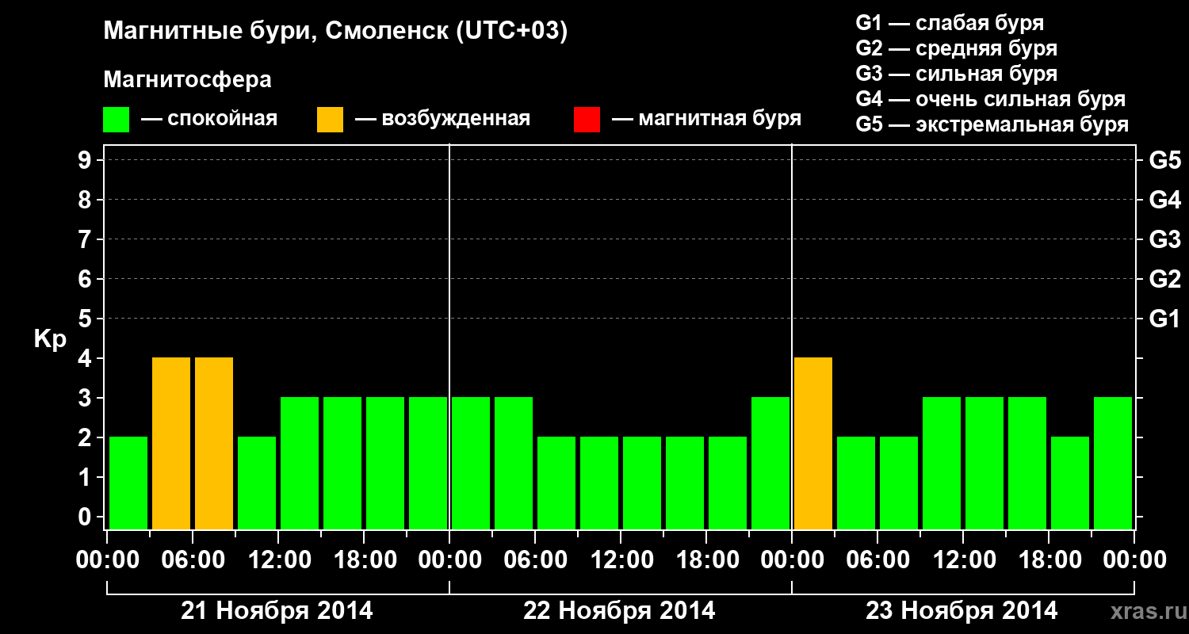Click the first green bar of 21 Ноября (00–03)
1189x634 pixels.
(128, 483)
